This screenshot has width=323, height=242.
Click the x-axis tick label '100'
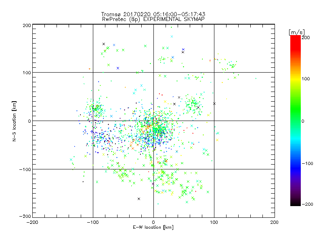(214, 223)
